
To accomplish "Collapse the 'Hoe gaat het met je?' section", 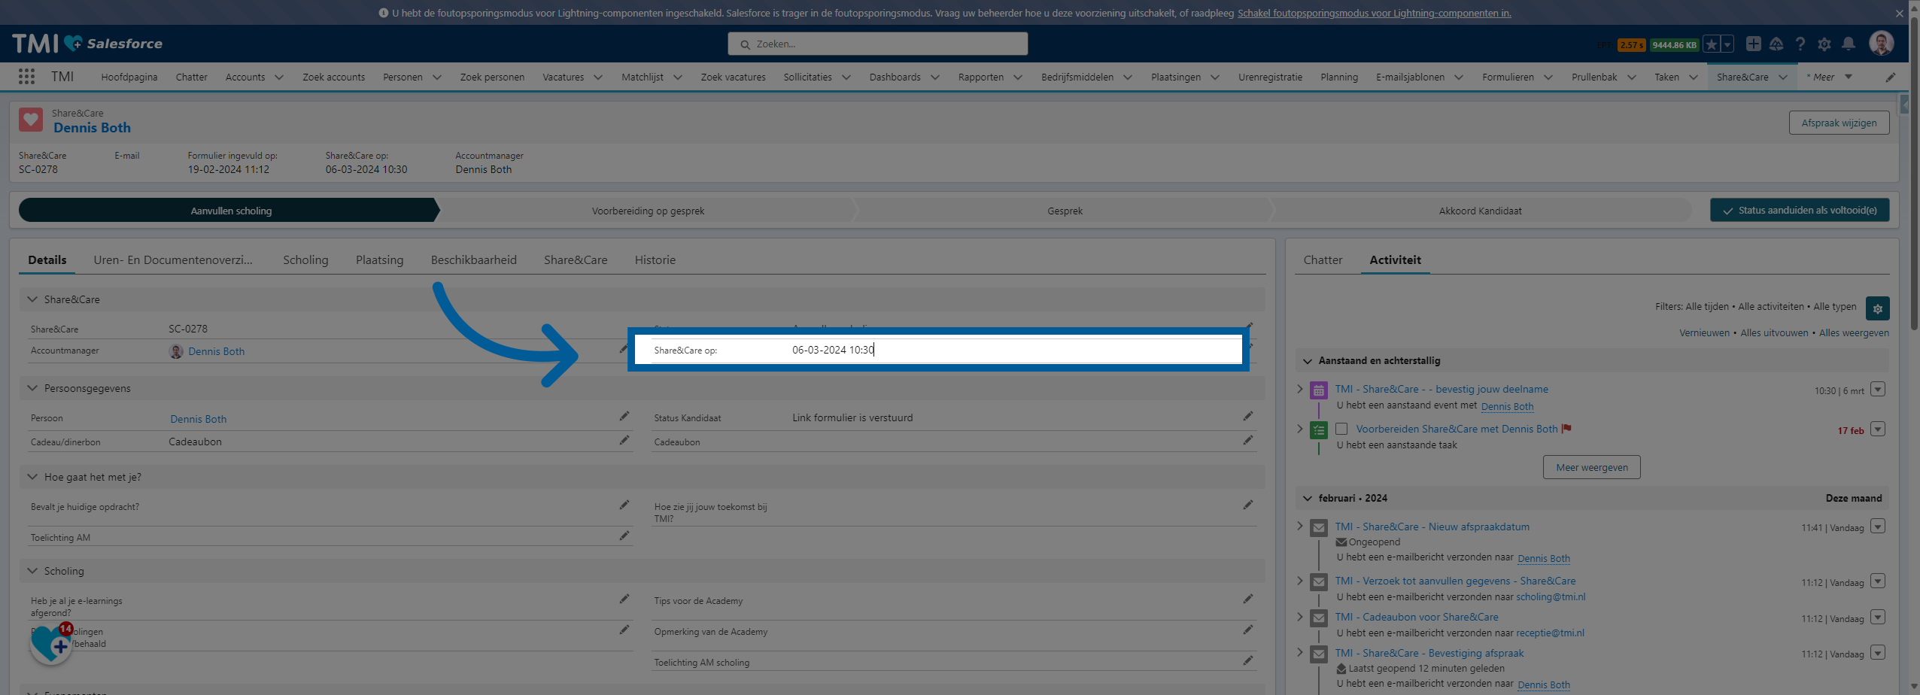I will pyautogui.click(x=32, y=477).
